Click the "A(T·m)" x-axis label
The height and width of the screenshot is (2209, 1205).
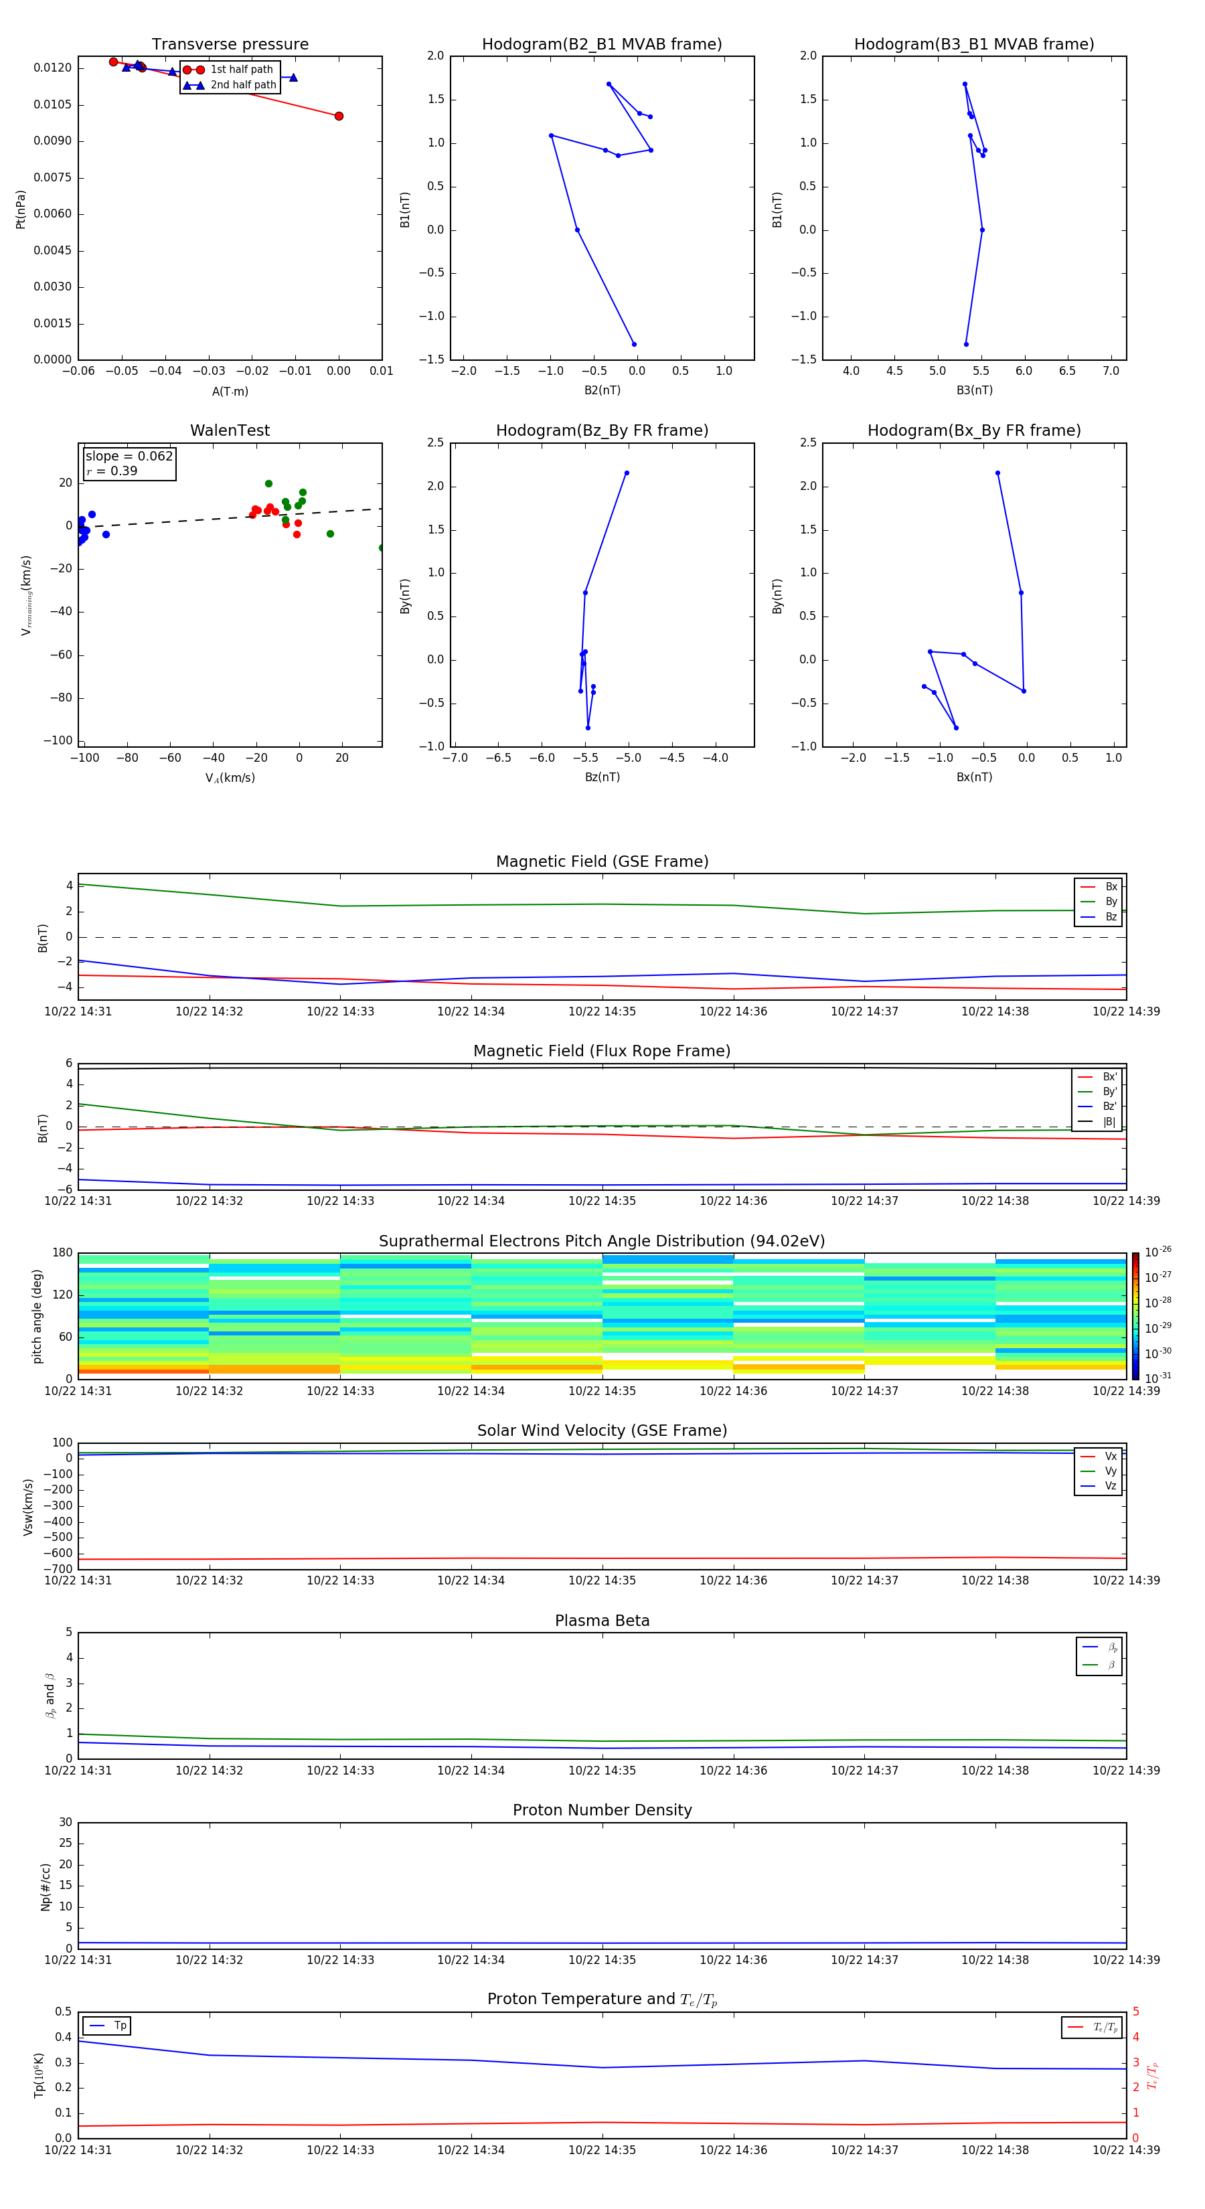click(x=230, y=392)
